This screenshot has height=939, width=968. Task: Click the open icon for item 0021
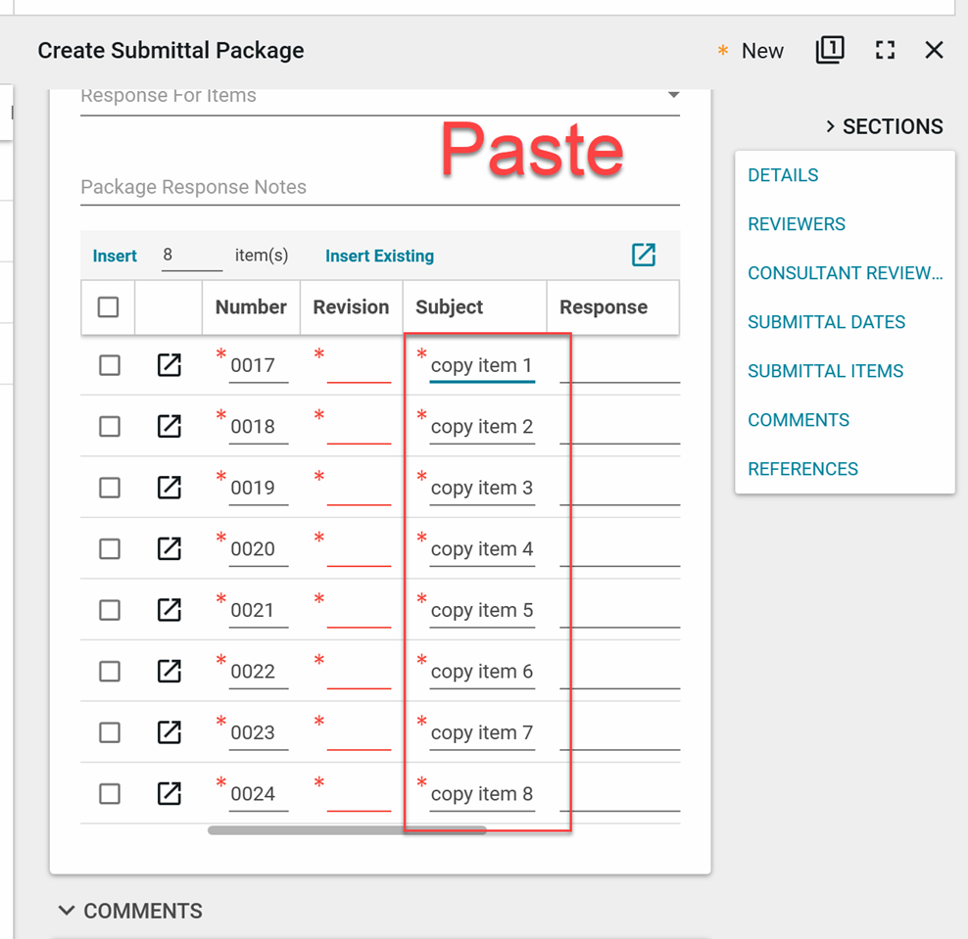pos(169,610)
